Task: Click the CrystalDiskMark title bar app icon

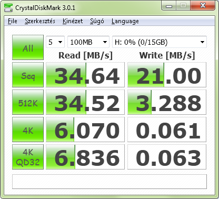Action: coord(8,8)
